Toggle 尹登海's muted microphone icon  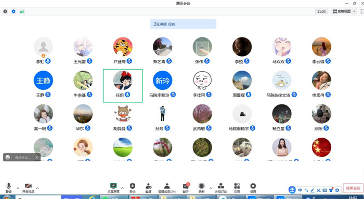click(129, 61)
